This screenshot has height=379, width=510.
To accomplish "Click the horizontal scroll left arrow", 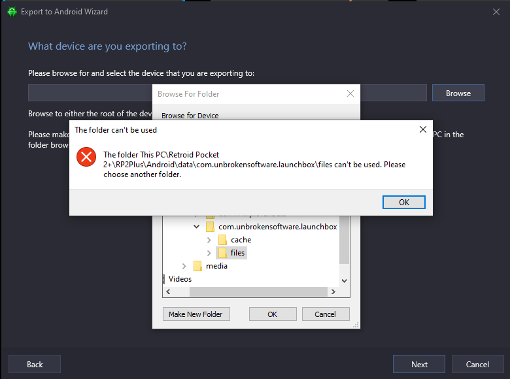I will coord(168,291).
